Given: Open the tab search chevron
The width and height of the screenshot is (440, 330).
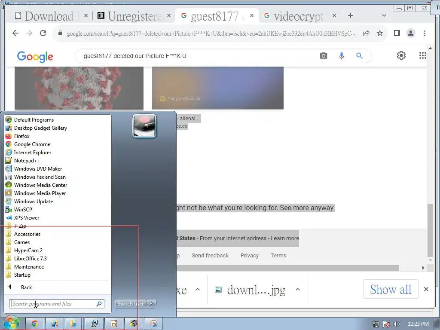Looking at the screenshot, I should (384, 16).
